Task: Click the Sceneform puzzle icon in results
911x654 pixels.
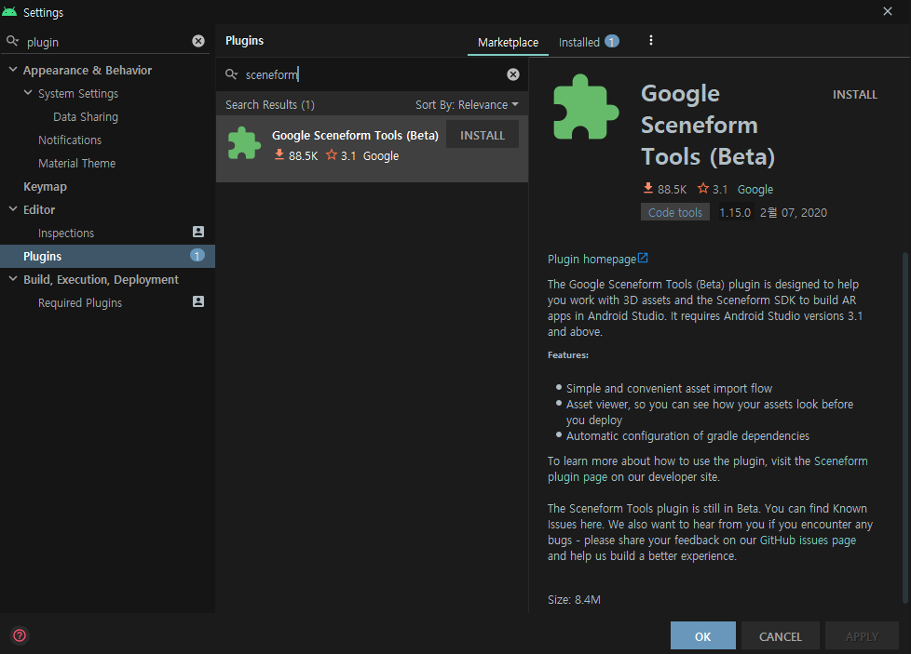Action: 244,142
